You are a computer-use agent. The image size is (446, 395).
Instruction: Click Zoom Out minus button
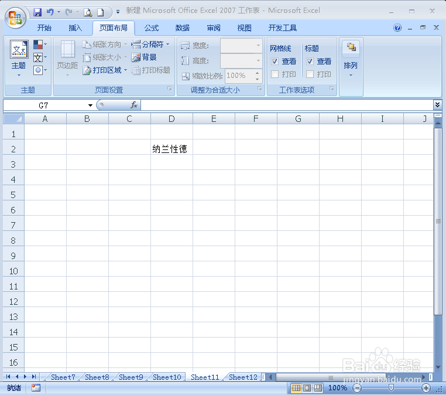pos(357,388)
